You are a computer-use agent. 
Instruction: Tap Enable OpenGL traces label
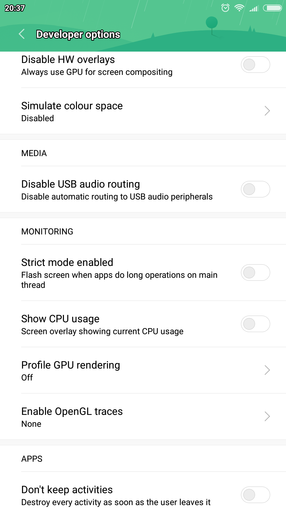click(72, 412)
